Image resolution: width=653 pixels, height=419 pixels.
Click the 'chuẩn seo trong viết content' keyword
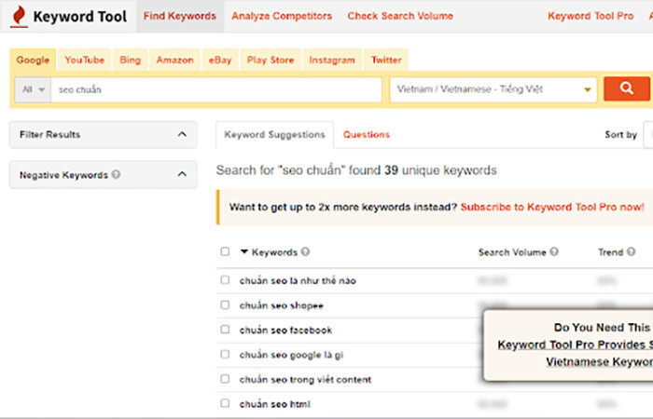pos(305,380)
